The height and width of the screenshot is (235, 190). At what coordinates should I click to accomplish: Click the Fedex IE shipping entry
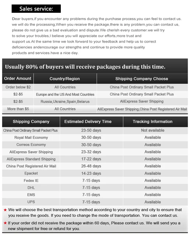31,181
